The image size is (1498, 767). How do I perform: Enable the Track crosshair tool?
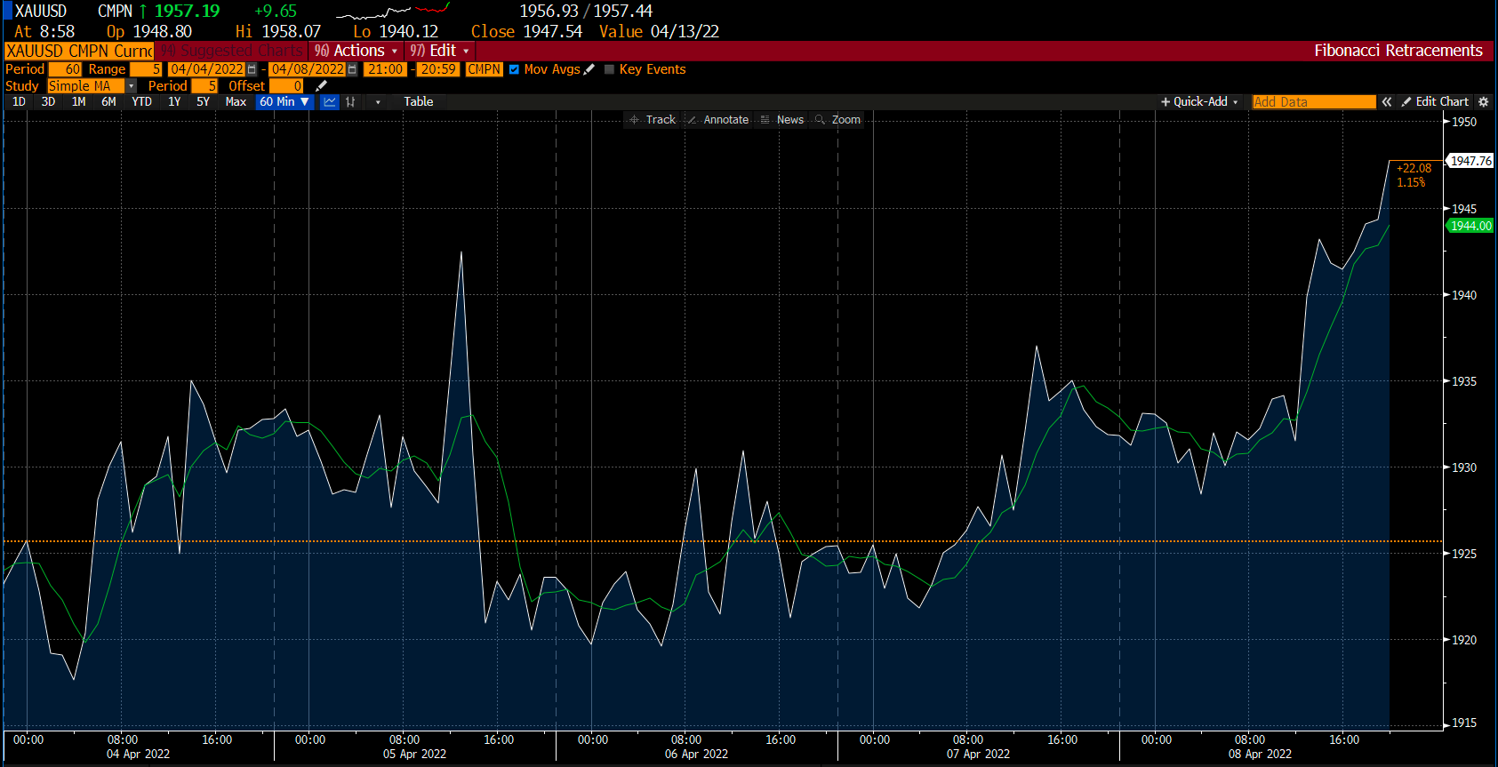(x=653, y=120)
